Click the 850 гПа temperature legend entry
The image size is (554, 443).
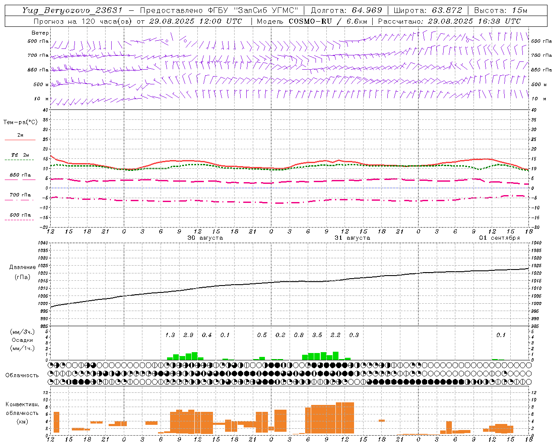click(20, 175)
